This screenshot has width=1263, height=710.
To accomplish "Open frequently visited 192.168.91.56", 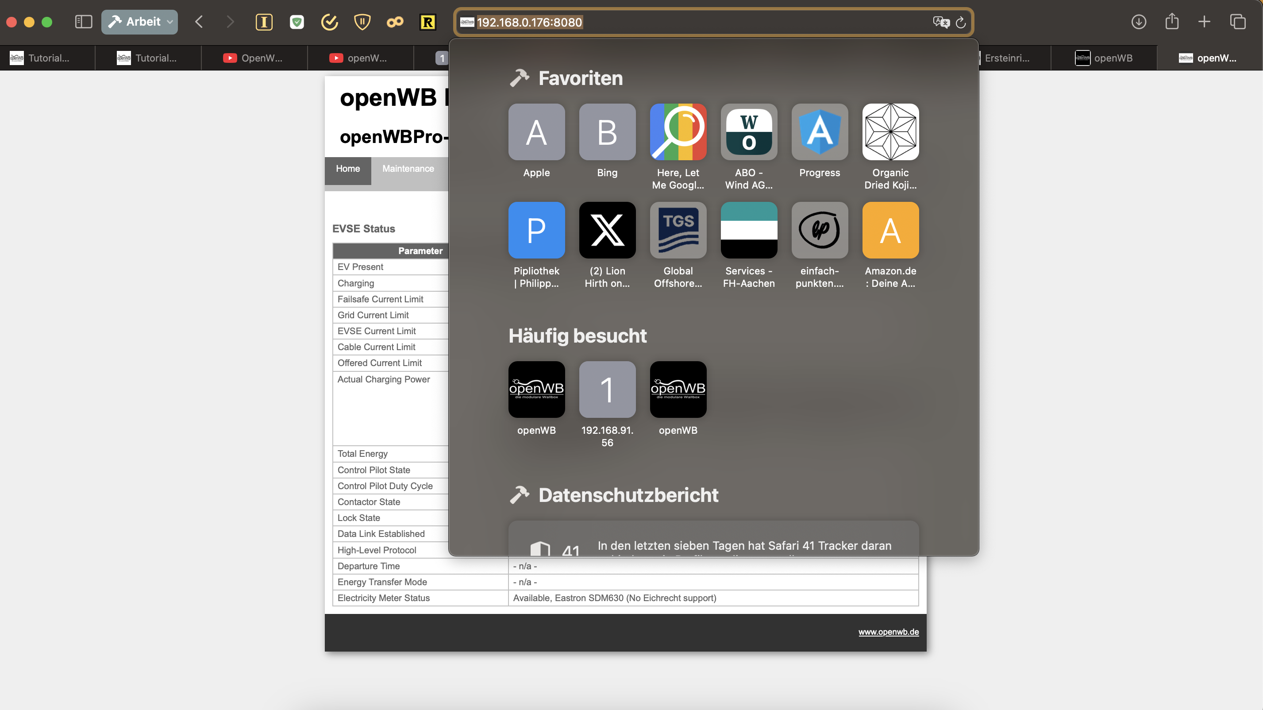I will [x=607, y=390].
